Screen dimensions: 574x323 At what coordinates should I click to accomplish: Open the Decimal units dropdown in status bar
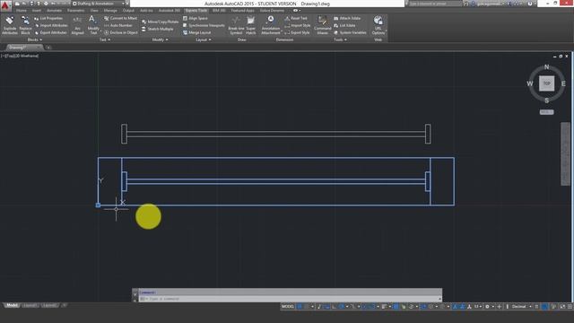pyautogui.click(x=521, y=307)
